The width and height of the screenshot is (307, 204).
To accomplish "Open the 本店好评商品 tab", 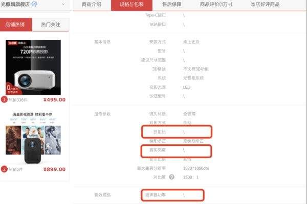I will coord(265,5).
